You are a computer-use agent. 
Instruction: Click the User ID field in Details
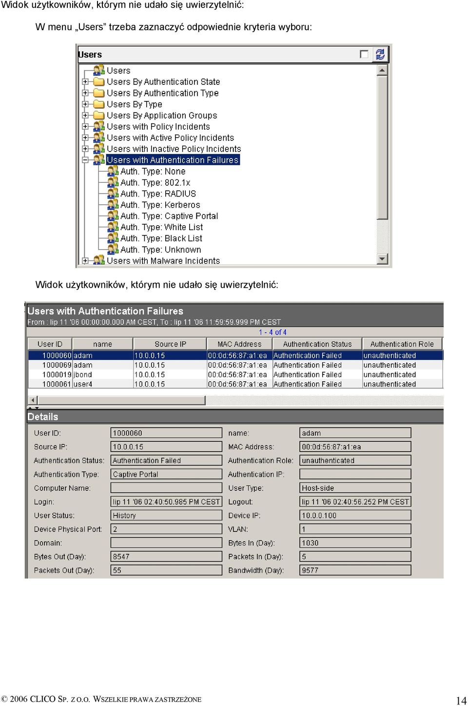click(166, 433)
